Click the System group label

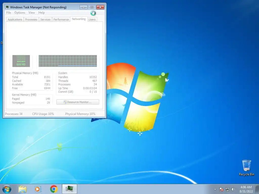[x=63, y=73]
